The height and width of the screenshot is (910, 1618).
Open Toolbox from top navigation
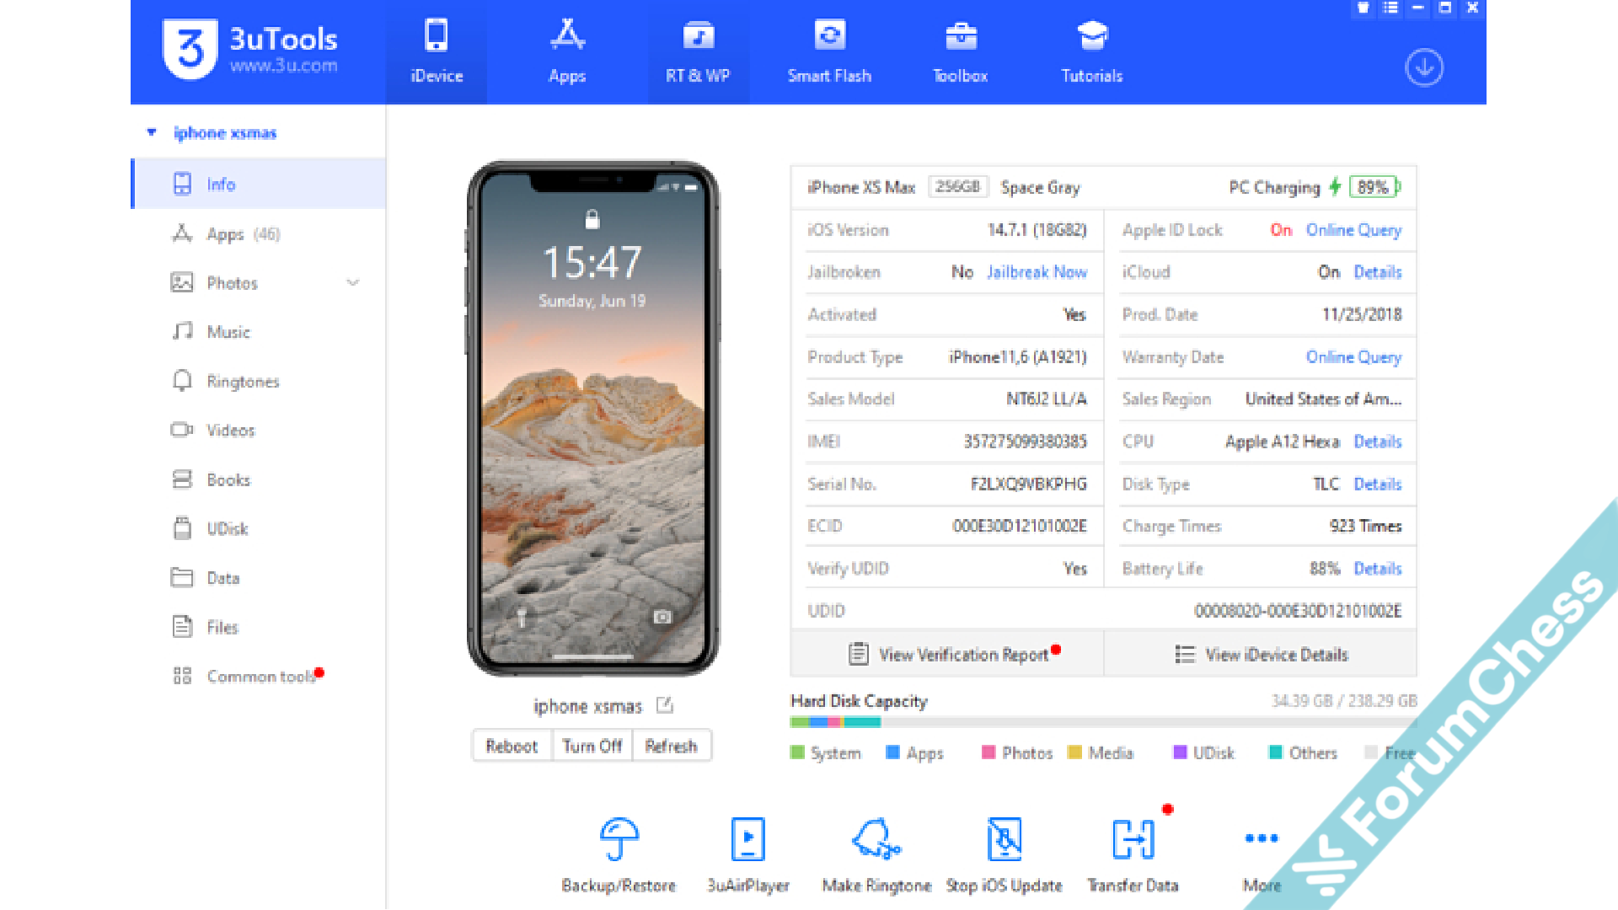click(960, 52)
